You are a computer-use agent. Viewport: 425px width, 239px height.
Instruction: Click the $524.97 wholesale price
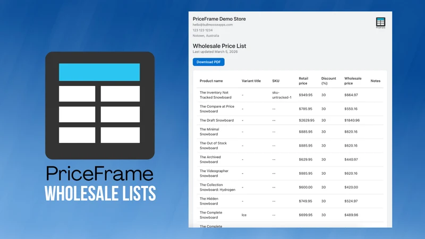click(x=351, y=201)
